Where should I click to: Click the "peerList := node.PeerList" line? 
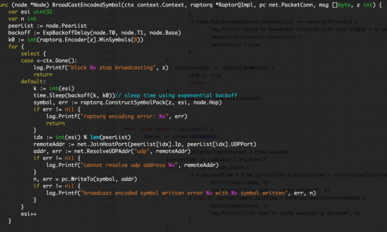coord(47,26)
